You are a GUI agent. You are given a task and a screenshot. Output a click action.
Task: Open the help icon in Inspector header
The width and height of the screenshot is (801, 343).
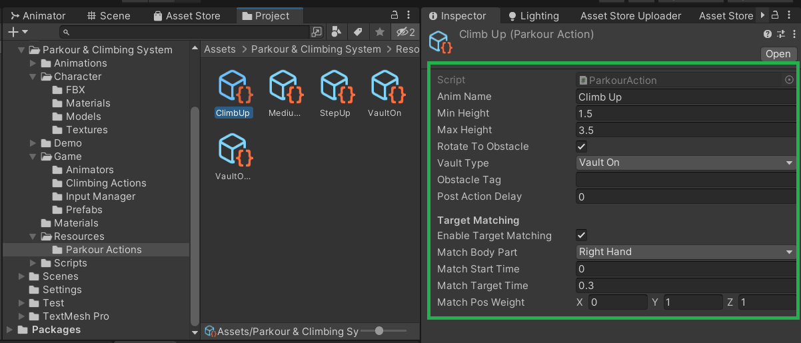pyautogui.click(x=768, y=35)
